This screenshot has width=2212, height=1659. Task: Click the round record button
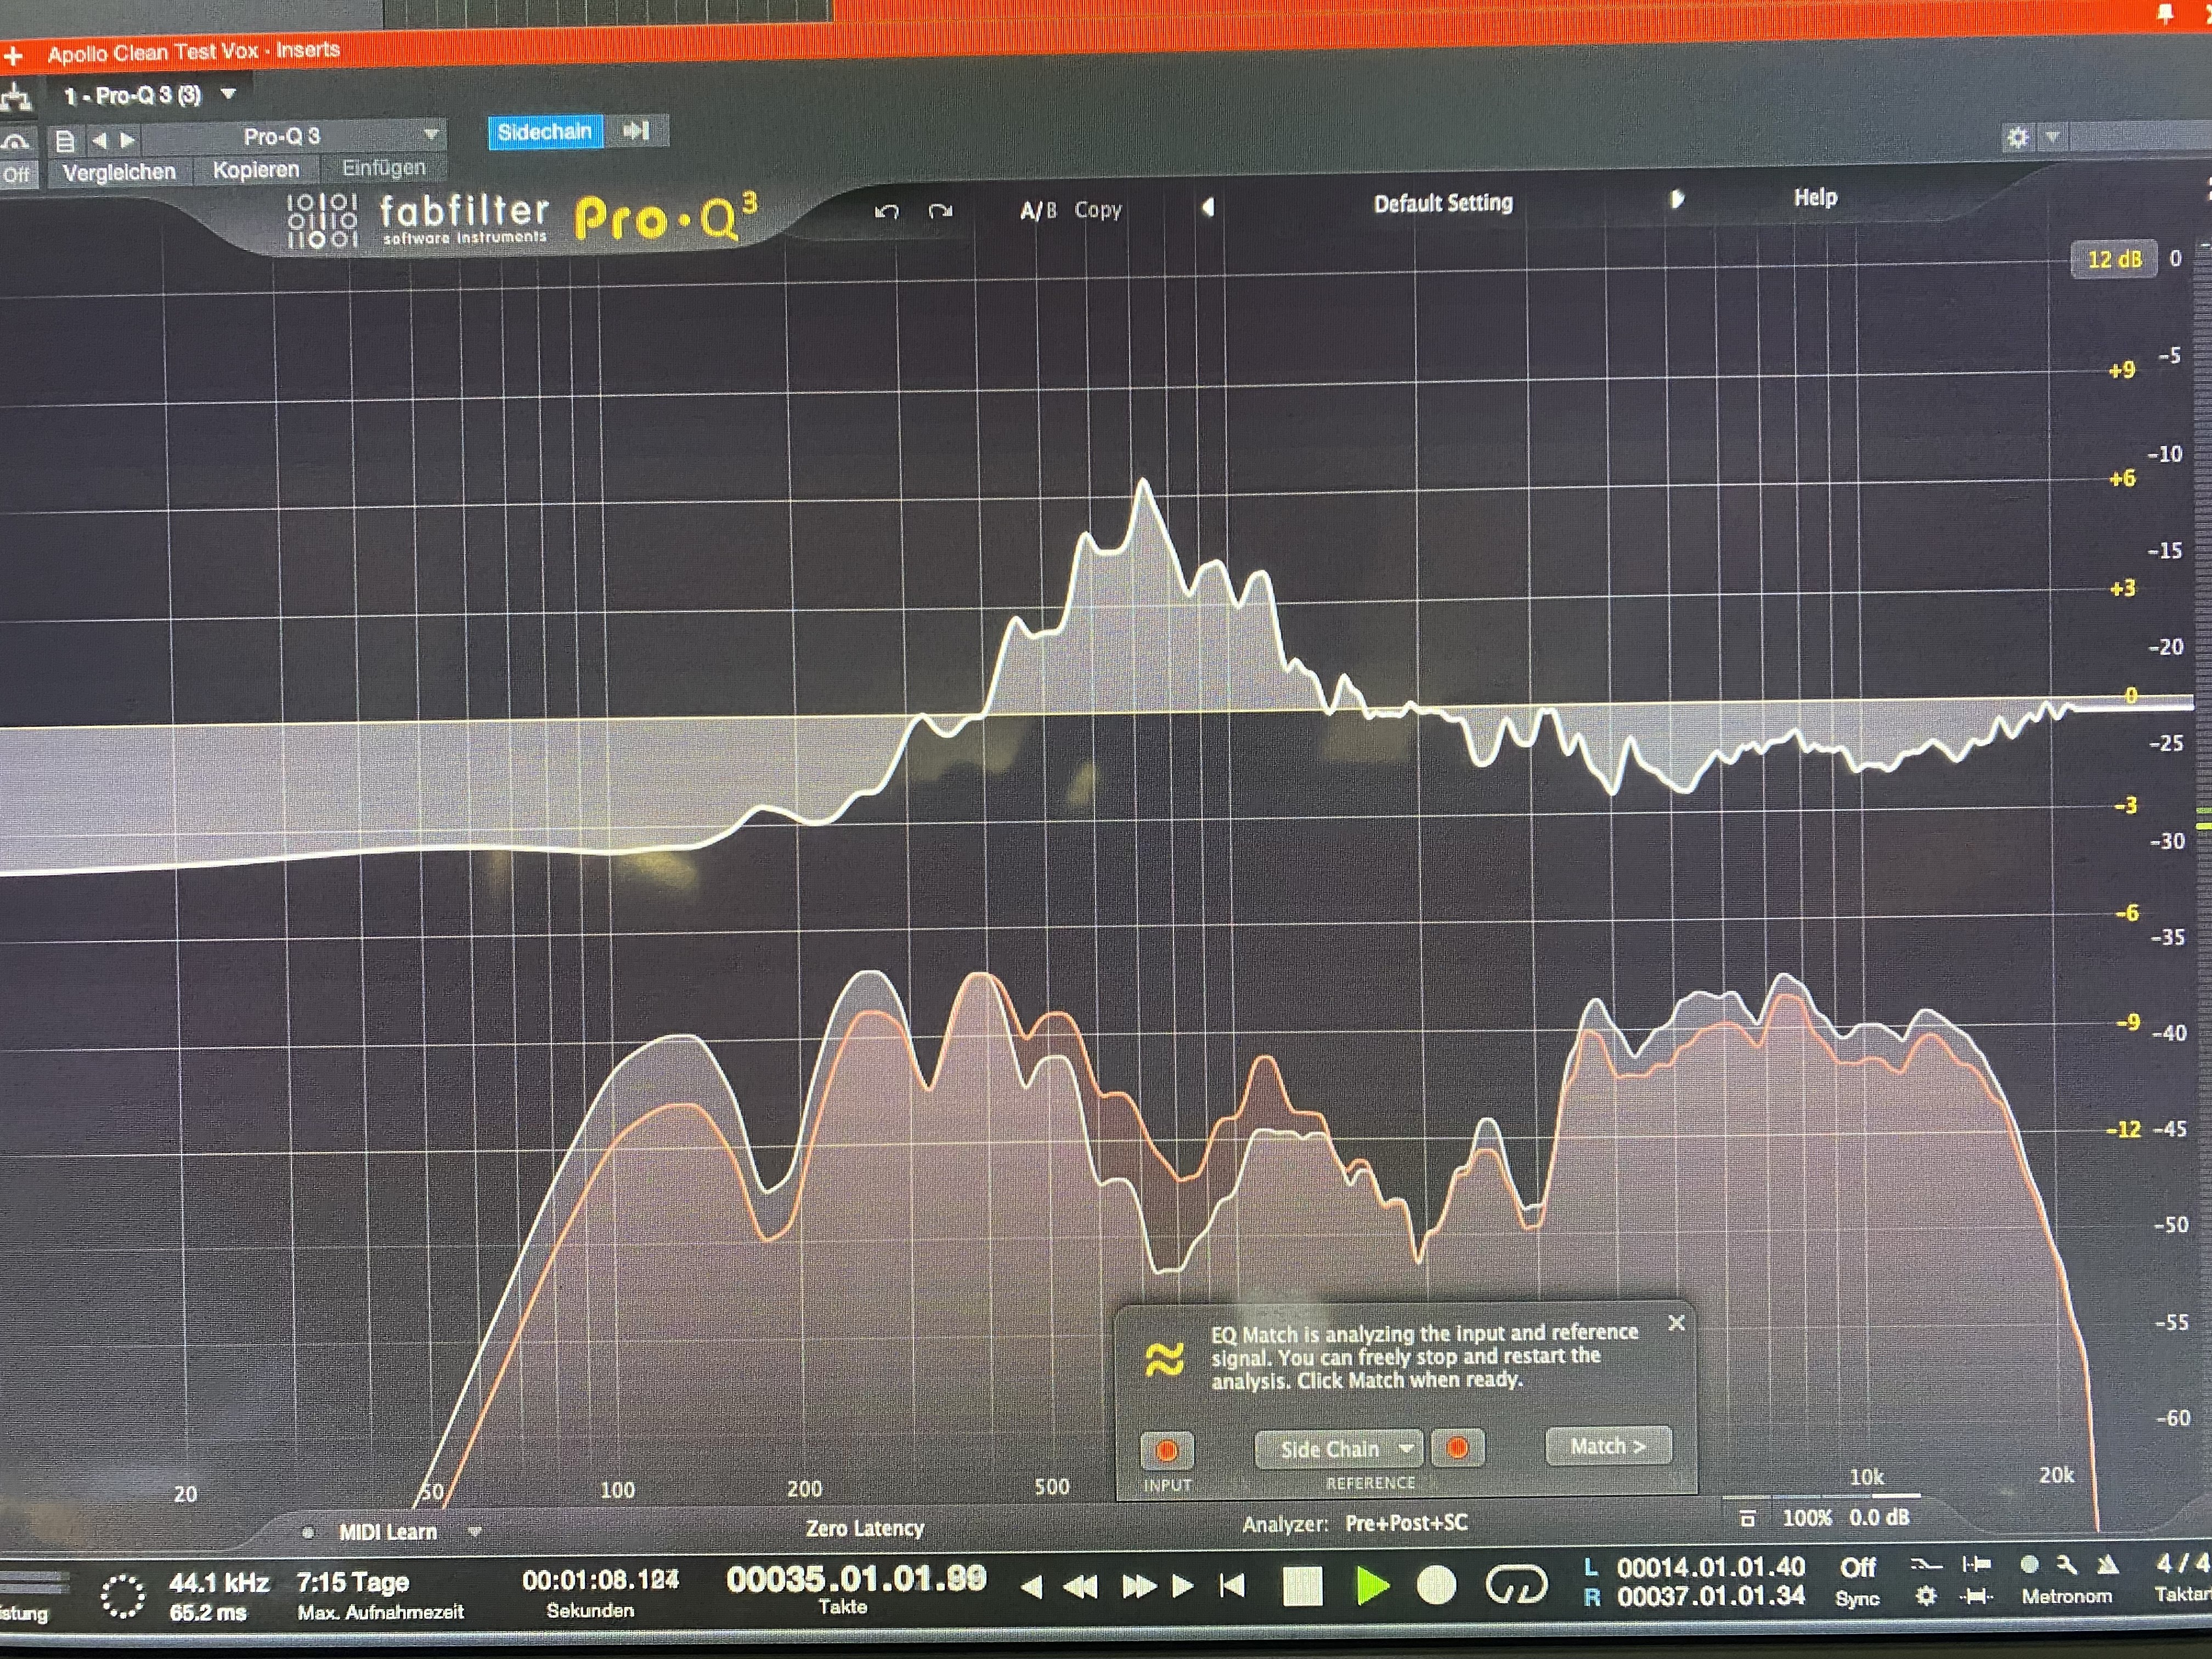1436,1585
